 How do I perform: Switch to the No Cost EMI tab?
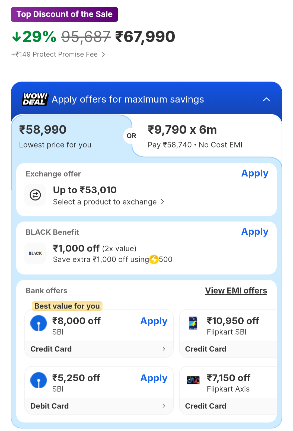pyautogui.click(x=206, y=136)
